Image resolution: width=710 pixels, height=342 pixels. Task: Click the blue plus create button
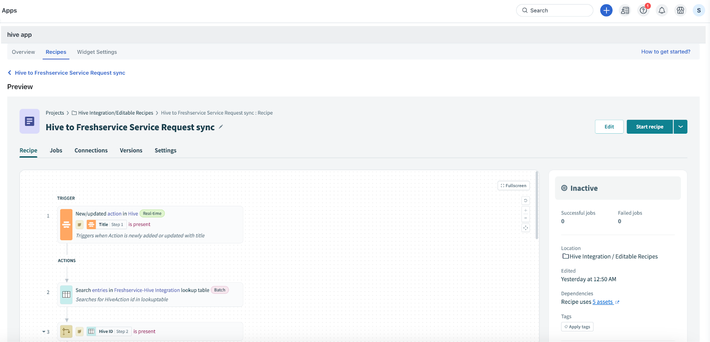click(x=606, y=10)
